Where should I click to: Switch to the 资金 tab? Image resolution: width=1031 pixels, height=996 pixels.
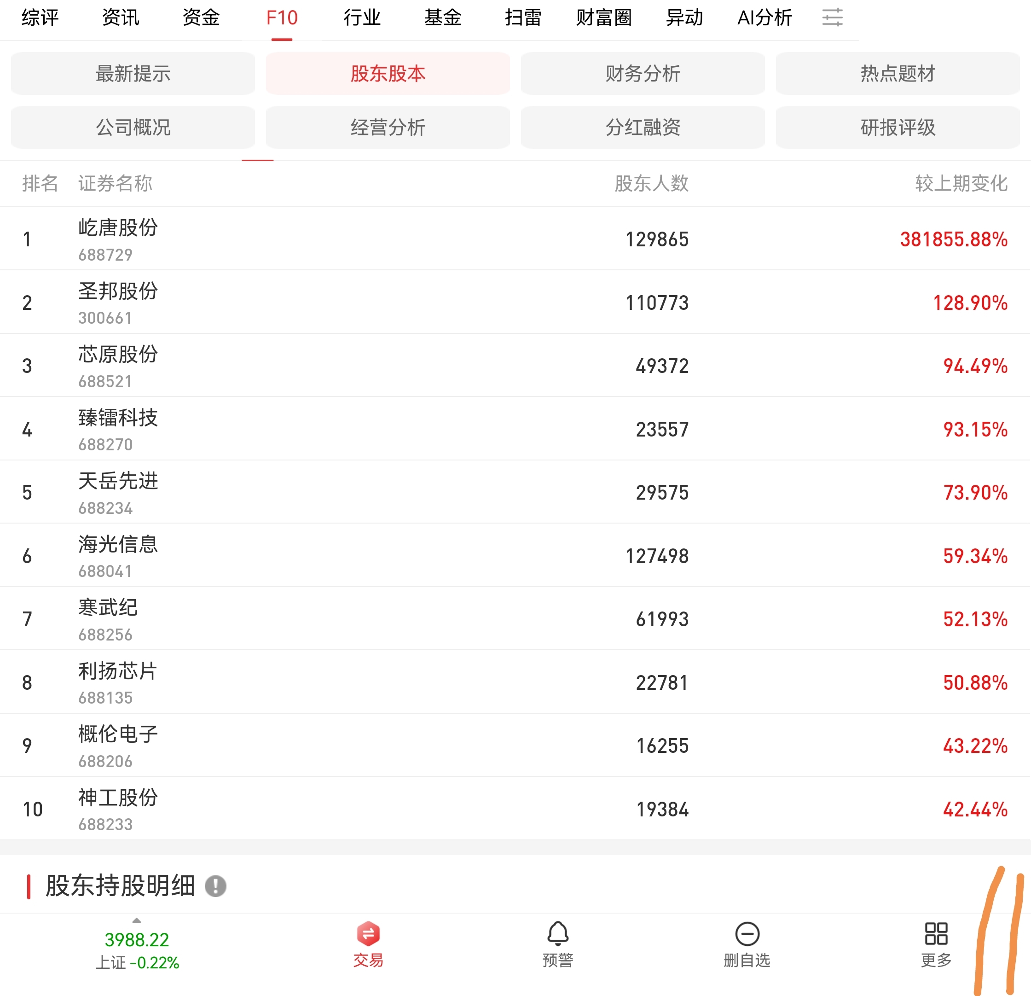(201, 17)
